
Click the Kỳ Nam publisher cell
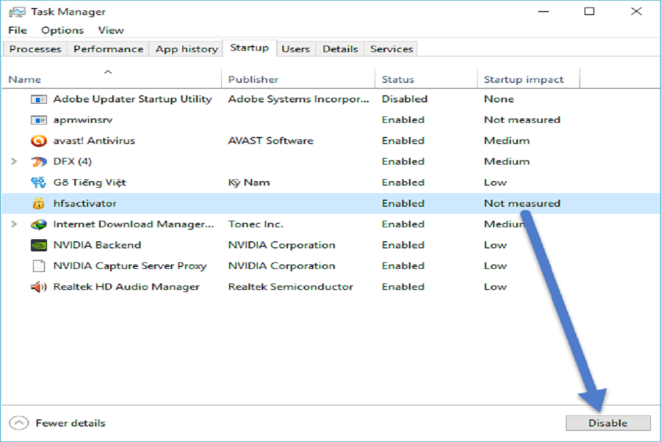click(x=249, y=183)
